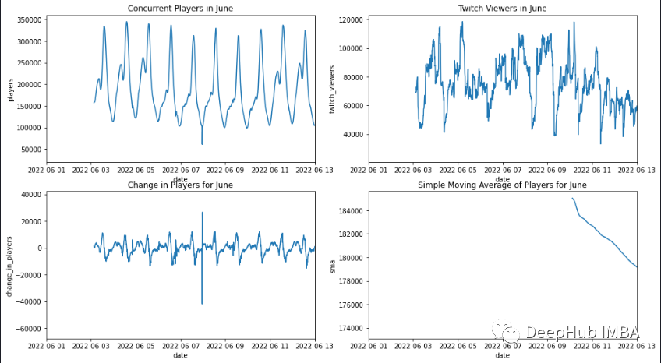
Task: Click the 60000 tick on Twitch Viewers chart
Action: point(353,106)
